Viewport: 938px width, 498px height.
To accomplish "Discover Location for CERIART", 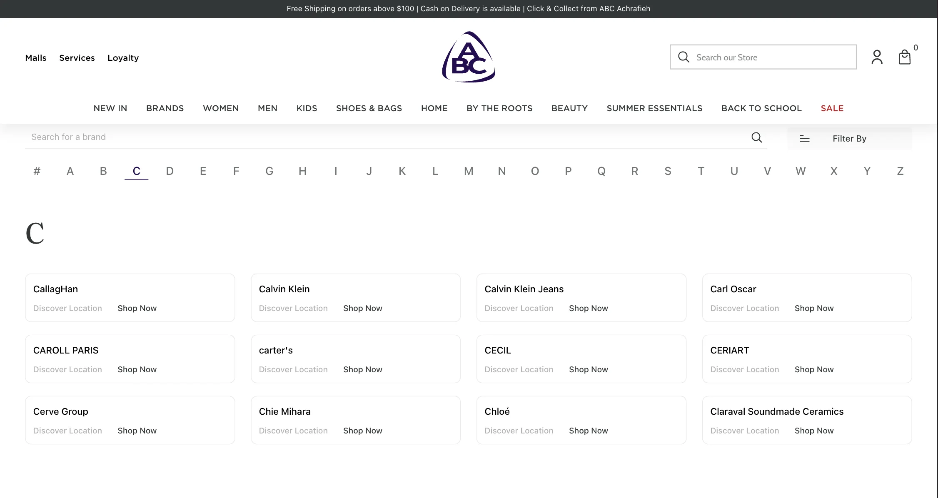I will tap(745, 370).
